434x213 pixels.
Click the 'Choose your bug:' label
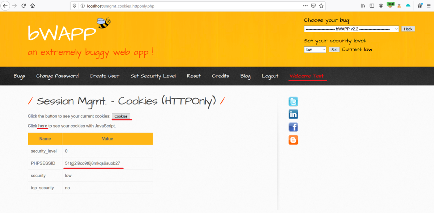(327, 20)
